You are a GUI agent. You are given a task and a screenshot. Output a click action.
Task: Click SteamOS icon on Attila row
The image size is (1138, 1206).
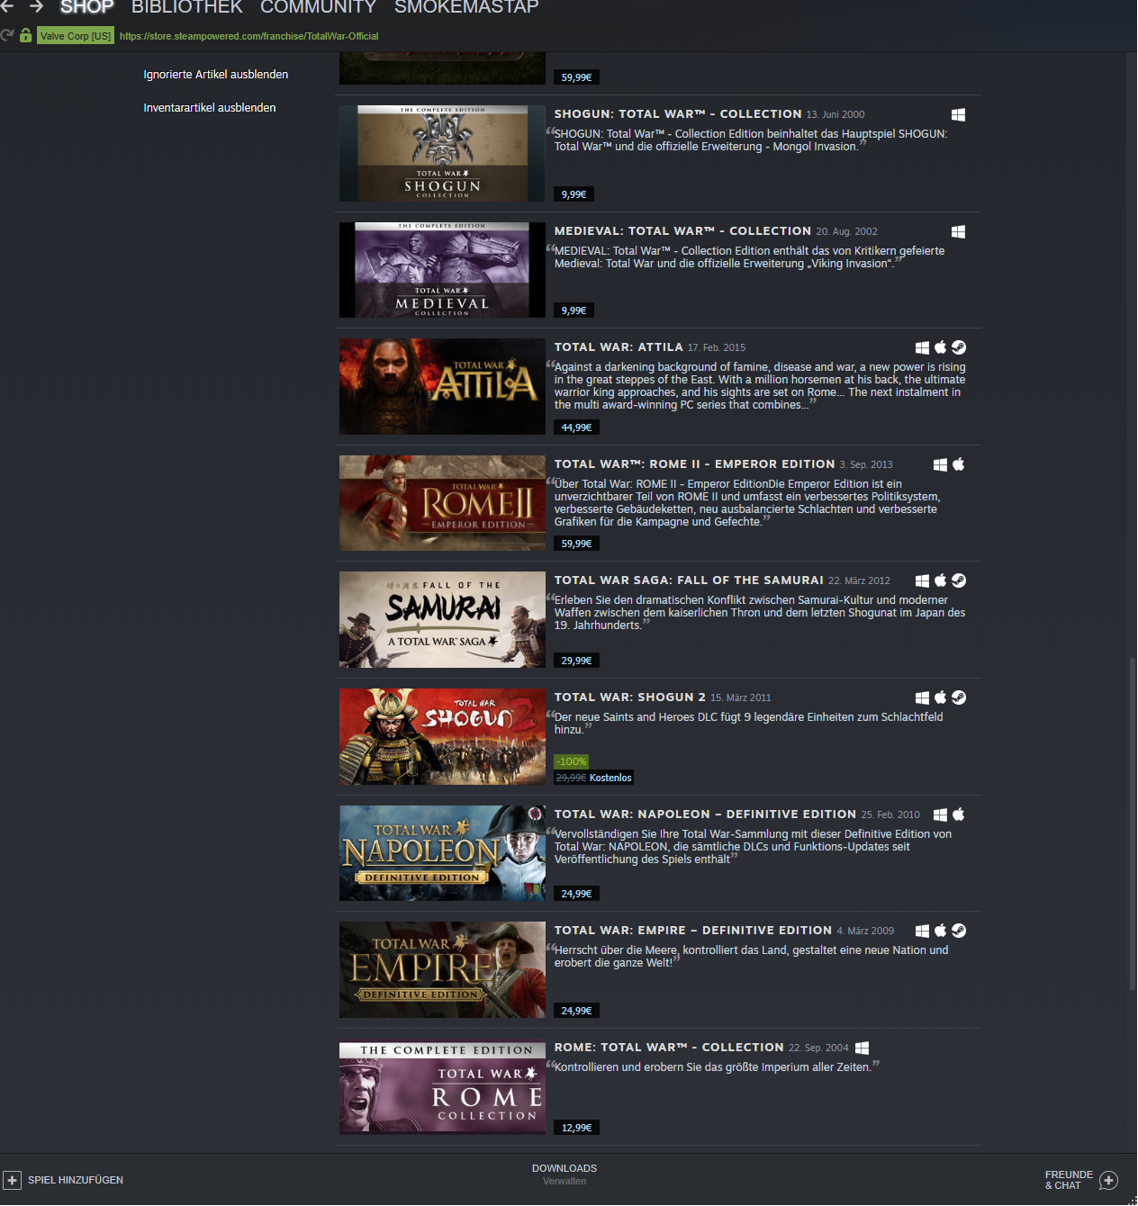coord(959,347)
